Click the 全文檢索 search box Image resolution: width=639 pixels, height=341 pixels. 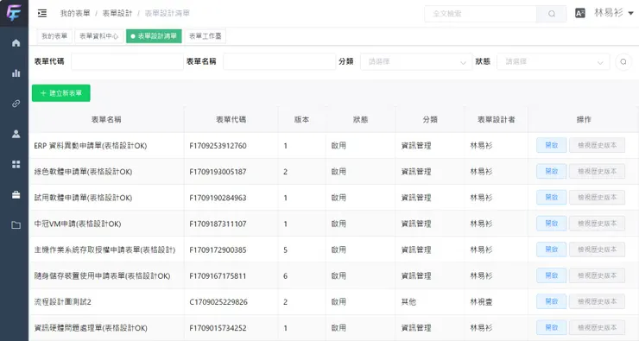click(480, 14)
